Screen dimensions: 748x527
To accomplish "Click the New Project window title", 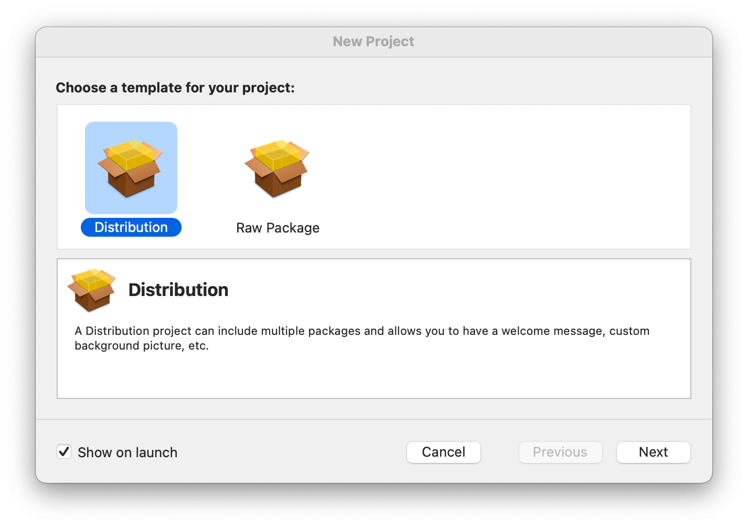I will pyautogui.click(x=373, y=41).
